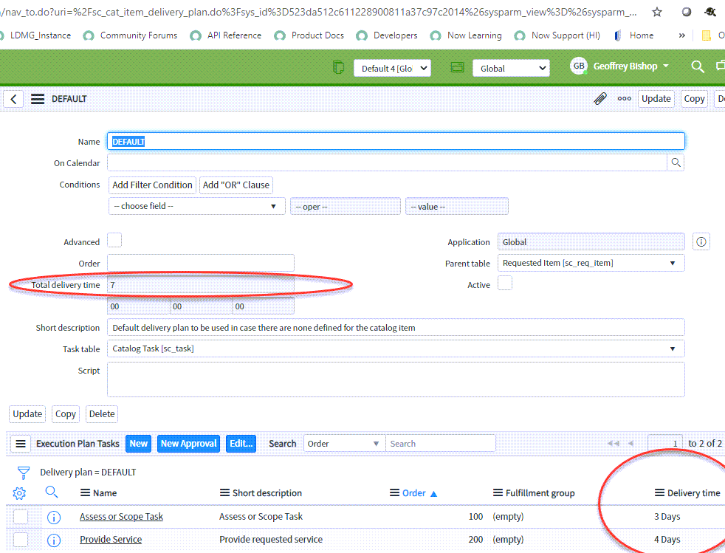Open the list personalize gear icon
The height and width of the screenshot is (553, 725).
click(x=19, y=492)
